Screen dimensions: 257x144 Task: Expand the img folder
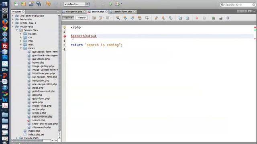pos(21,41)
